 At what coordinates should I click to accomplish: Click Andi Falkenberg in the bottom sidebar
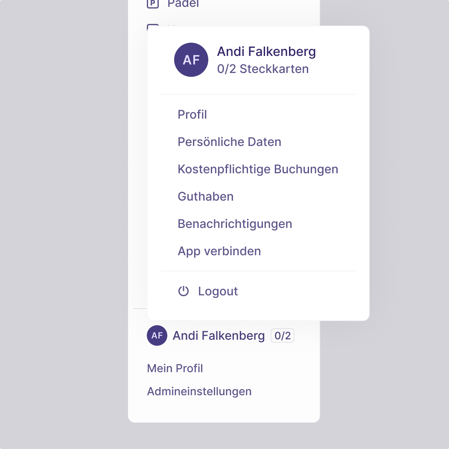[218, 335]
